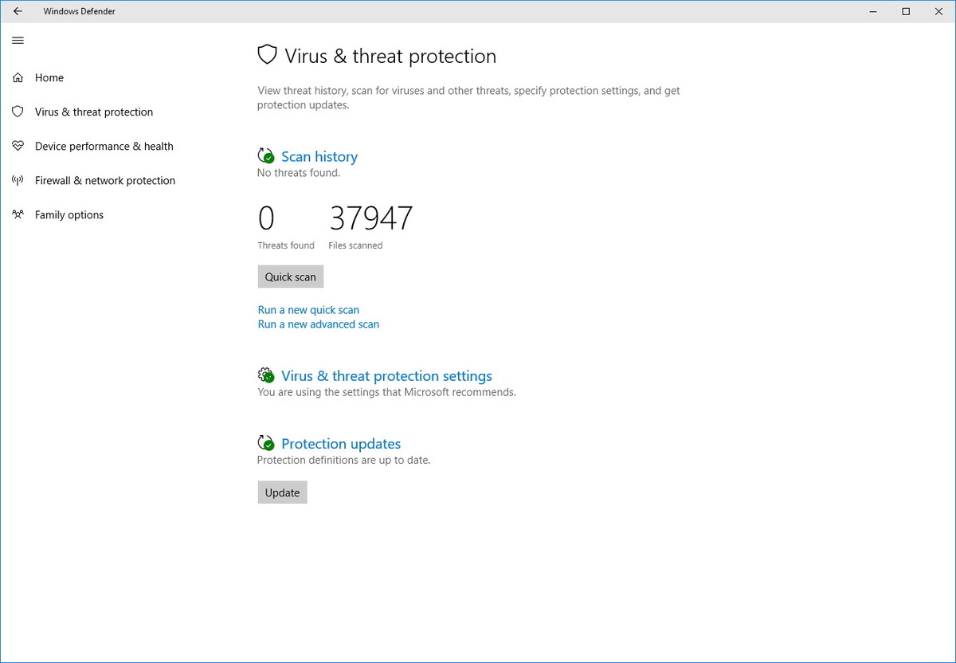Open Family options family icon
956x663 pixels.
(x=18, y=214)
